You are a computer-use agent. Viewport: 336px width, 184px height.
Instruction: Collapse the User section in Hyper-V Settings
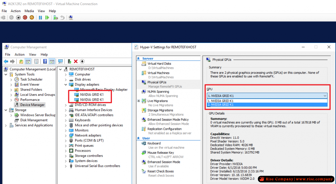139,138
